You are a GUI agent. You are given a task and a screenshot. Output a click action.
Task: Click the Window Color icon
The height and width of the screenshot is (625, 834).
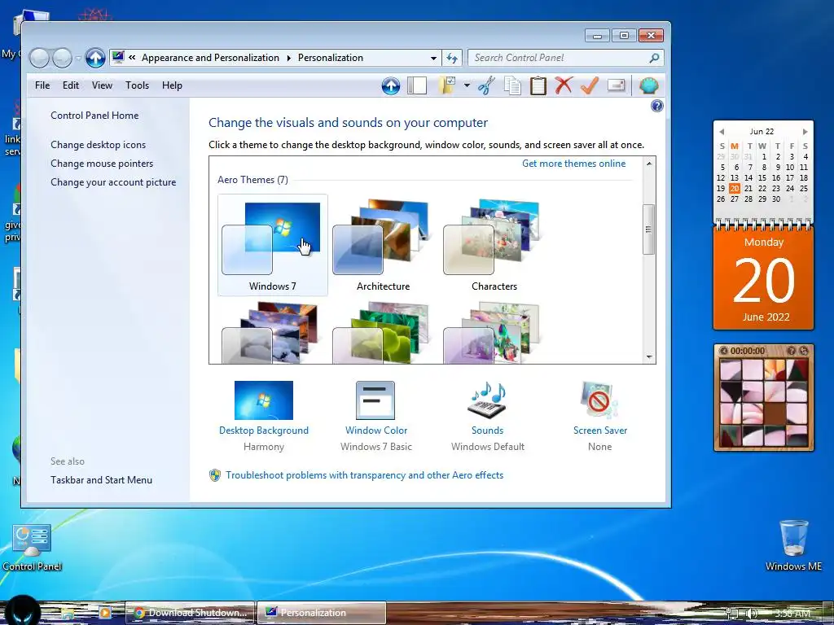375,400
